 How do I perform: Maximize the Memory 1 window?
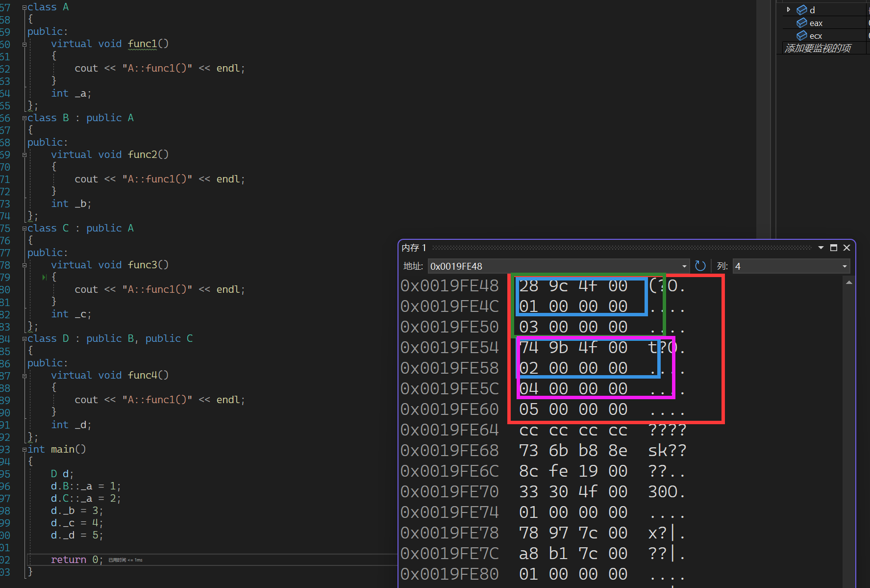click(834, 248)
